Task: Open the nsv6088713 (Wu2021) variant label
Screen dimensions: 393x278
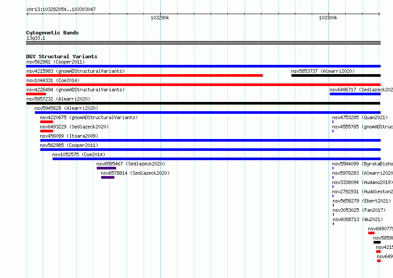Action: pos(358,219)
